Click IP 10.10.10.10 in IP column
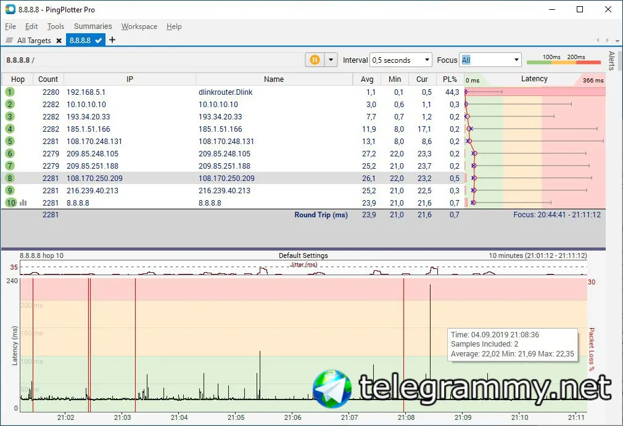The width and height of the screenshot is (623, 426). 86,104
